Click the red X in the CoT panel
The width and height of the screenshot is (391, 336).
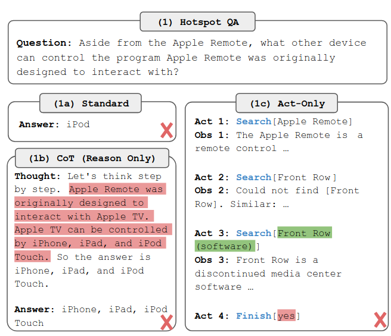point(166,322)
